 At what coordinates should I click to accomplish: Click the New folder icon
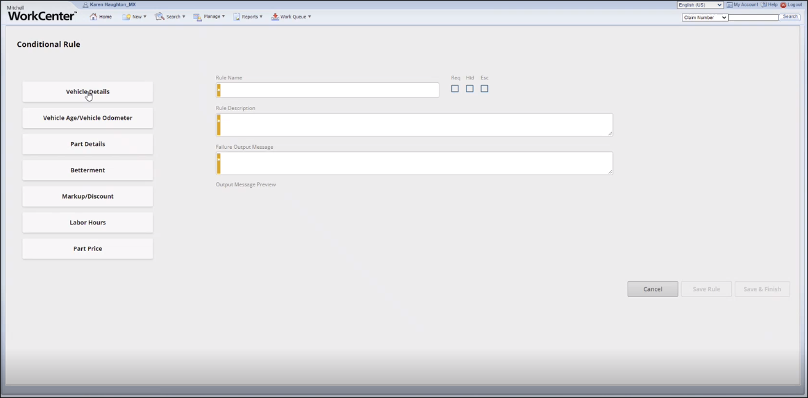coord(126,17)
